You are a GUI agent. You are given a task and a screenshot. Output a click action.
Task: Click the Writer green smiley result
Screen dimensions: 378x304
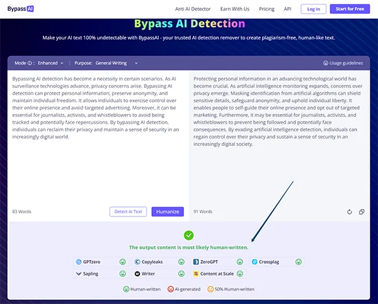pos(181,274)
